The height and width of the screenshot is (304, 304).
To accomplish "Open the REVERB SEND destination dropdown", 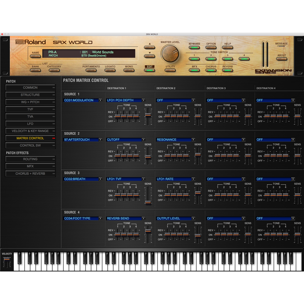I will 126,218.
